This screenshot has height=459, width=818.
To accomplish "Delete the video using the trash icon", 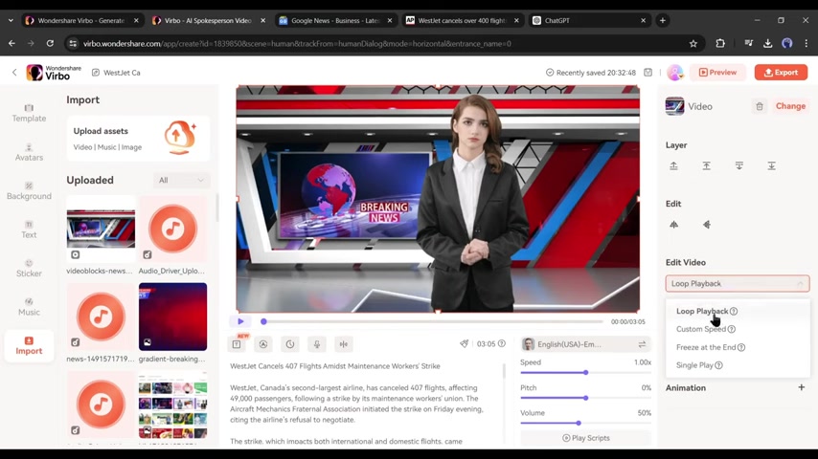I will 760,106.
